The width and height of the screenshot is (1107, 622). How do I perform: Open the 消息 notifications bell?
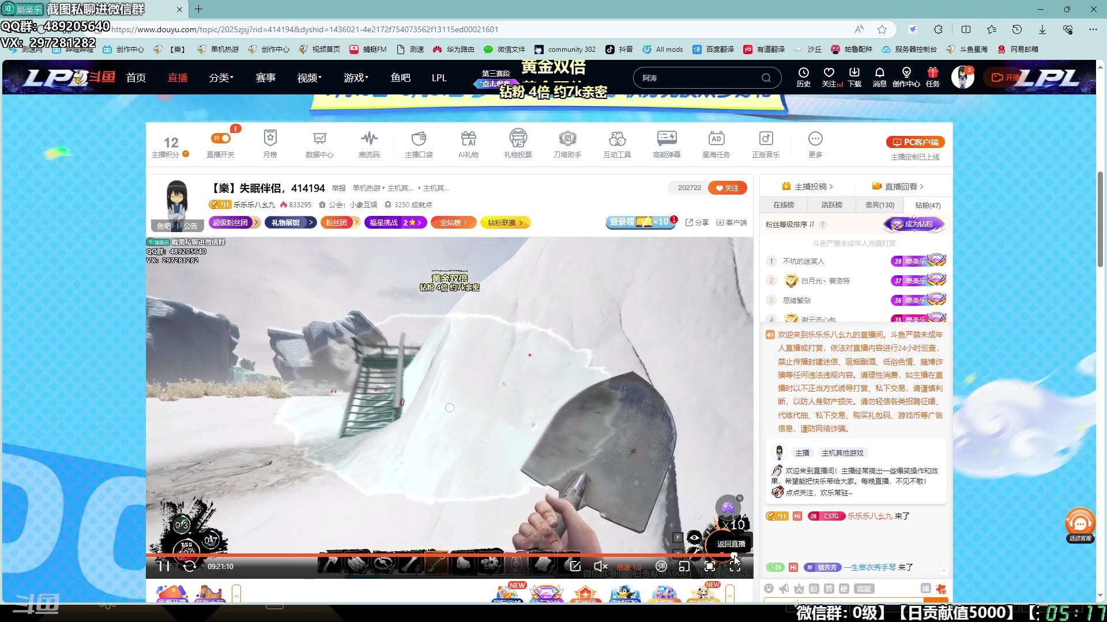tap(879, 77)
